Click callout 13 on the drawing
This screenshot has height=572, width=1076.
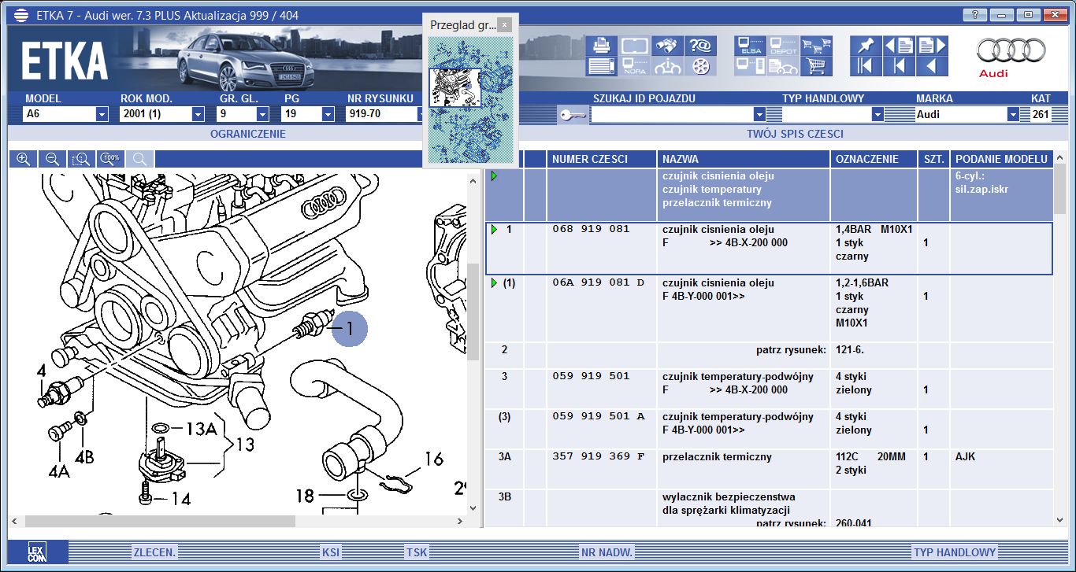(245, 445)
